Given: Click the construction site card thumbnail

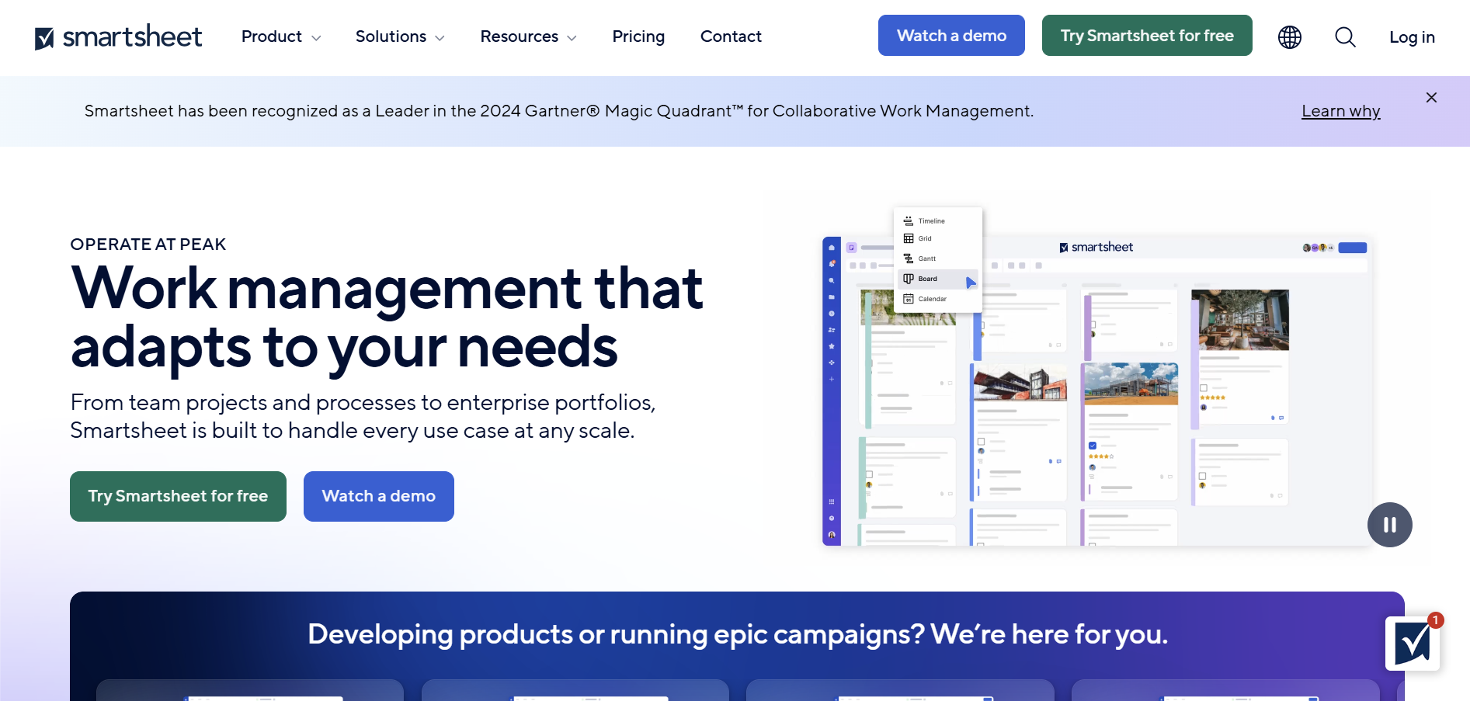Looking at the screenshot, I should coord(1131,383).
